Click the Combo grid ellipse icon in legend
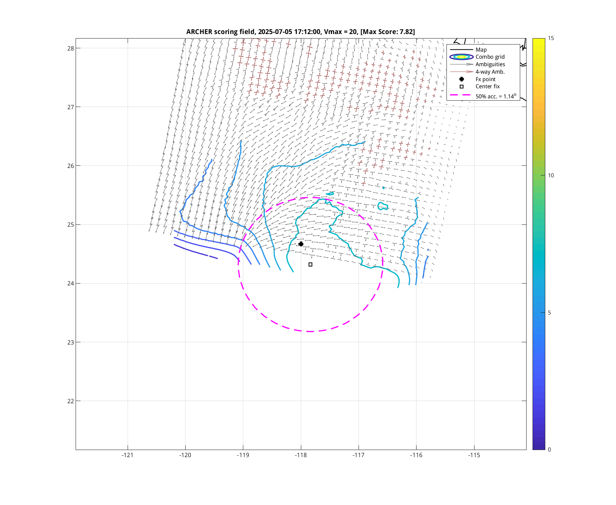 pos(461,57)
